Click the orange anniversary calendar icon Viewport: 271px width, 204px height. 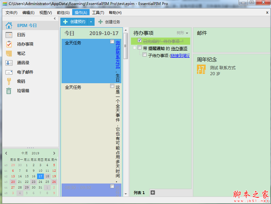[x=201, y=69]
